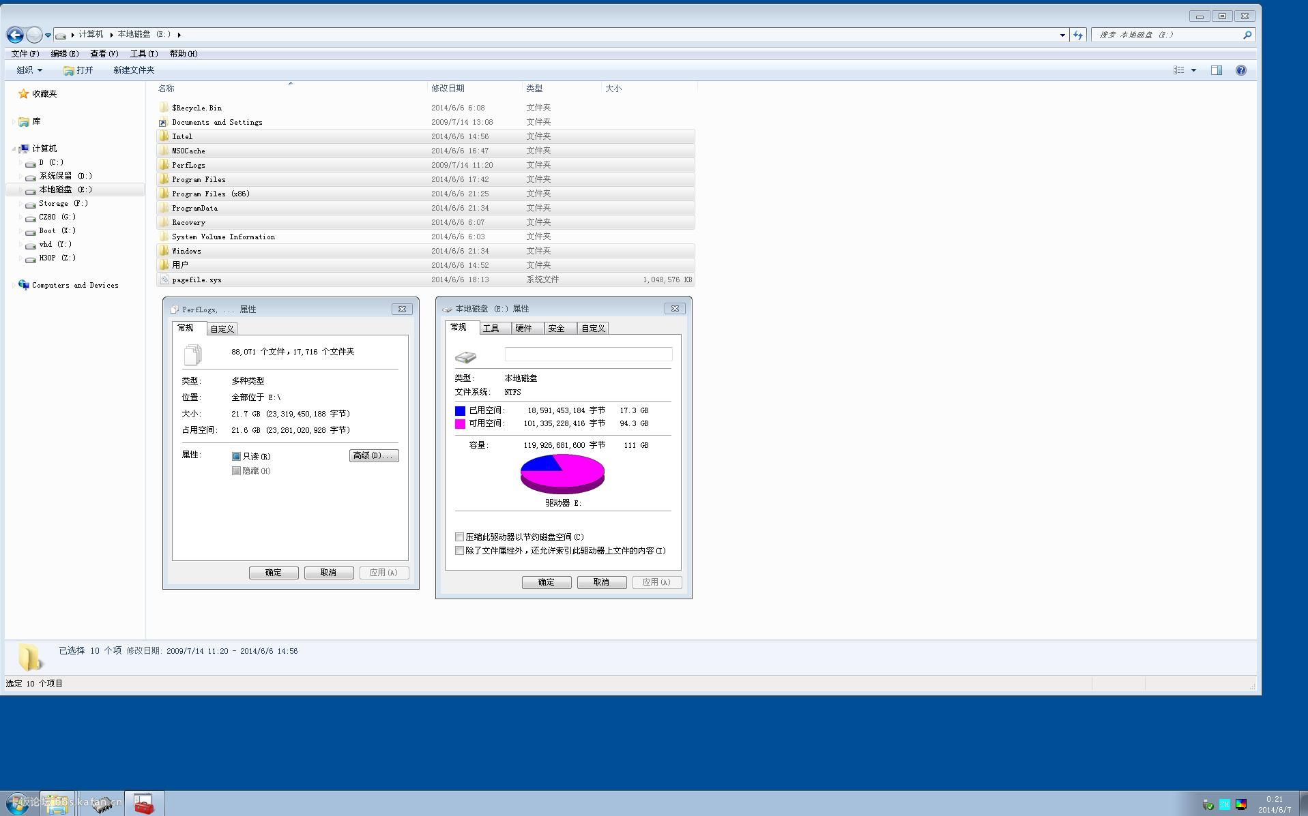Click 确定 in drive E properties dialog

tap(547, 582)
